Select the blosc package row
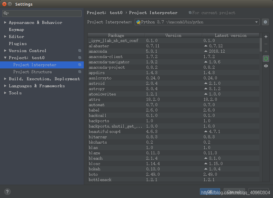 point(174,164)
